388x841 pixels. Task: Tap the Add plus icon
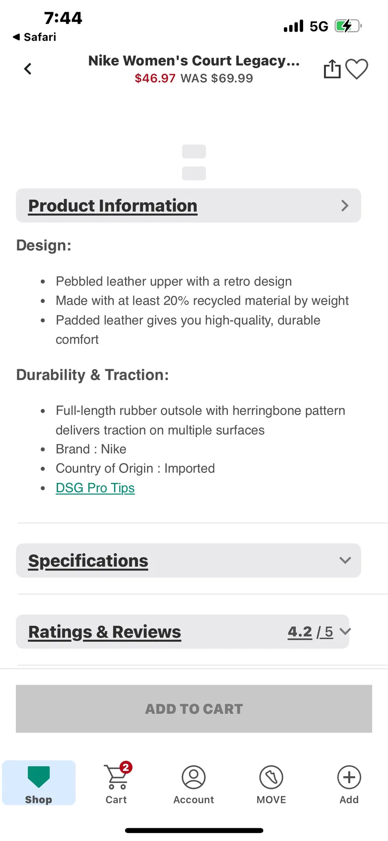[349, 777]
